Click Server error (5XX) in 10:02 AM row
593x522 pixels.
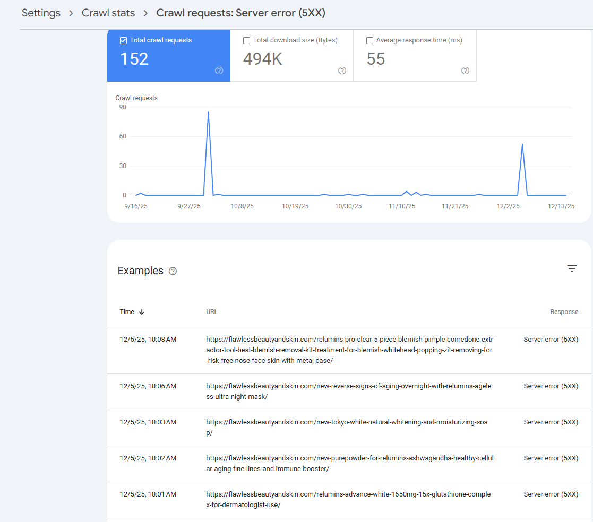(551, 458)
